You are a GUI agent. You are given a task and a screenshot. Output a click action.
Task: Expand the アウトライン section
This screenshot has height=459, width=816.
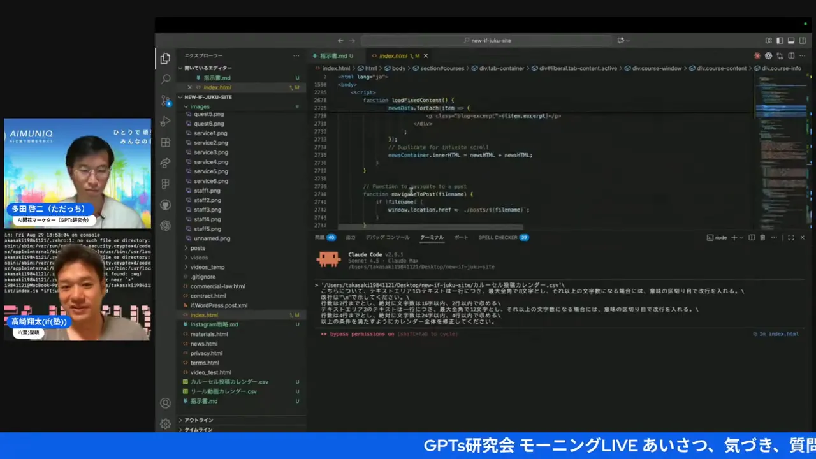click(x=198, y=420)
